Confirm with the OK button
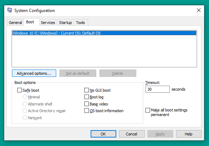 [x=103, y=134]
